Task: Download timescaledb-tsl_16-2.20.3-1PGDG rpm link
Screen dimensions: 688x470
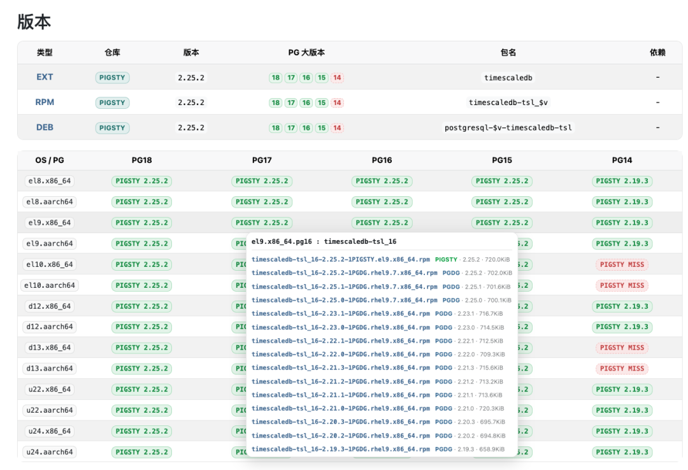Action: [x=340, y=422]
